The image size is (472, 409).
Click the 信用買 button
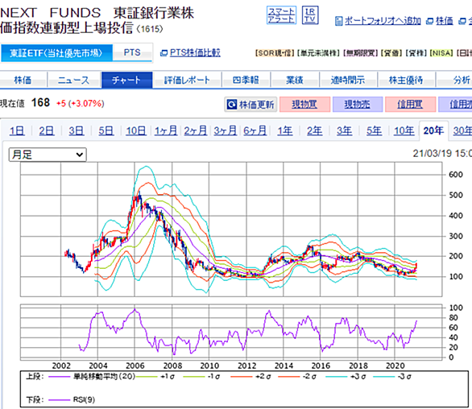[410, 105]
